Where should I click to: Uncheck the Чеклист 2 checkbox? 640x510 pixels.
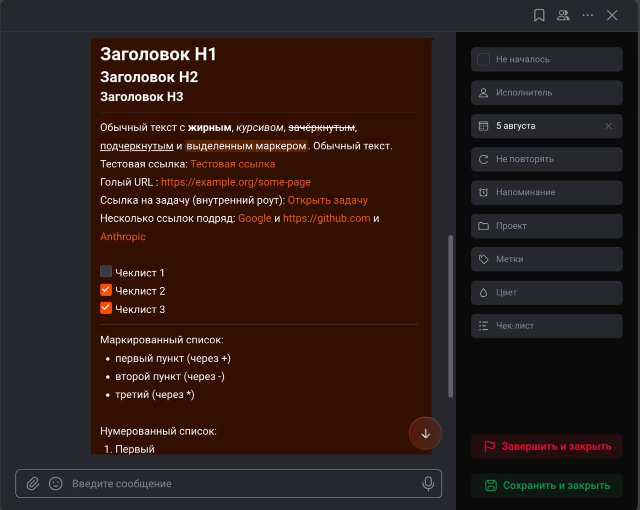point(106,290)
